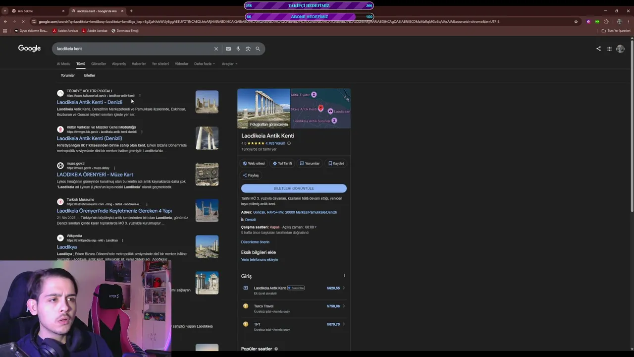Open options for muze.gov.tr result
The image size is (634, 357).
tap(114, 168)
